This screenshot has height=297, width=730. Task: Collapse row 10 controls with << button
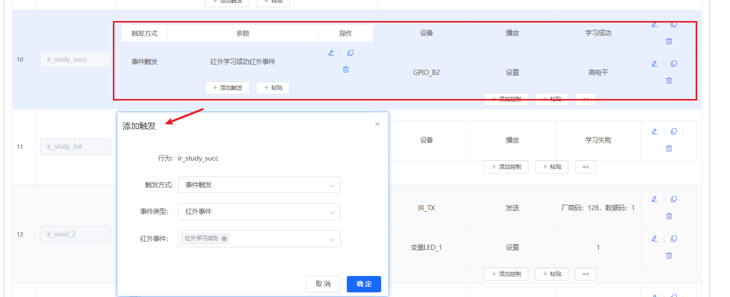tap(585, 98)
